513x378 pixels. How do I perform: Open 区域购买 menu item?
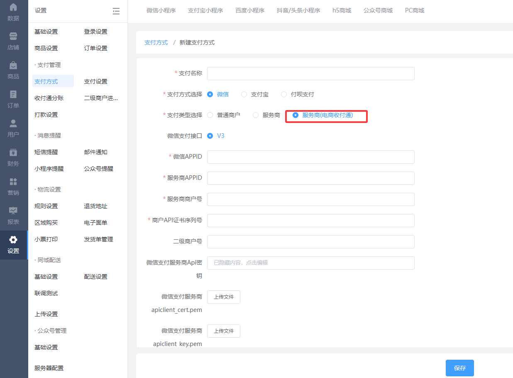[x=46, y=223]
